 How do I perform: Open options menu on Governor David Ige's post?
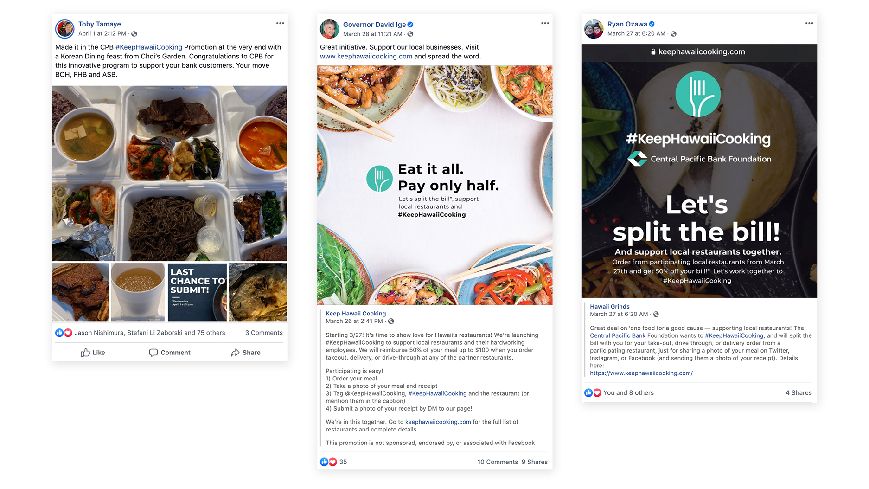click(545, 23)
